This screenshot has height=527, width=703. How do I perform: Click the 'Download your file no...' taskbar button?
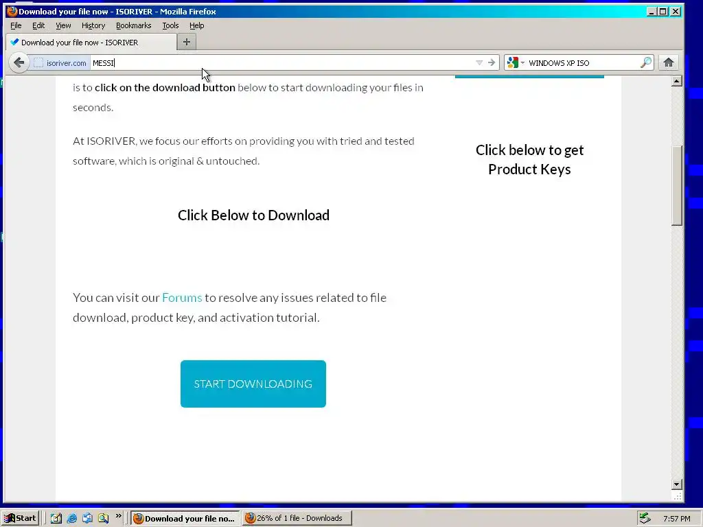coord(185,518)
